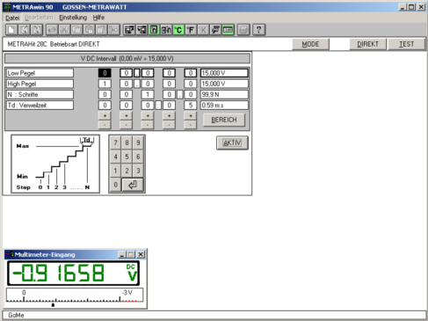
Task: Click the greyed Undo arrow toolbar icon
Action: [x=52, y=30]
